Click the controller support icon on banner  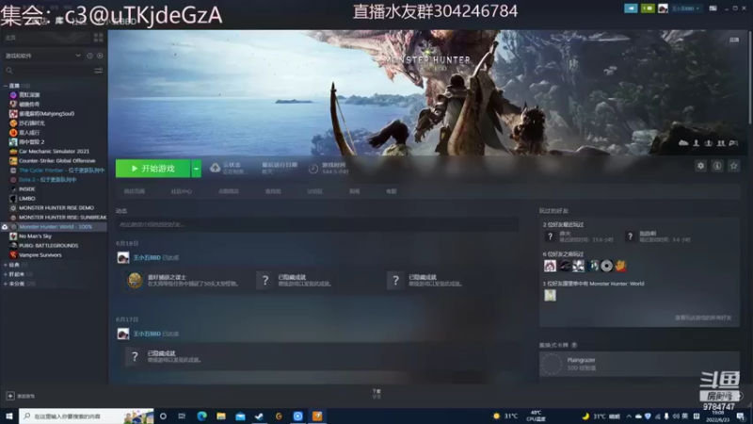pyautogui.click(x=733, y=143)
